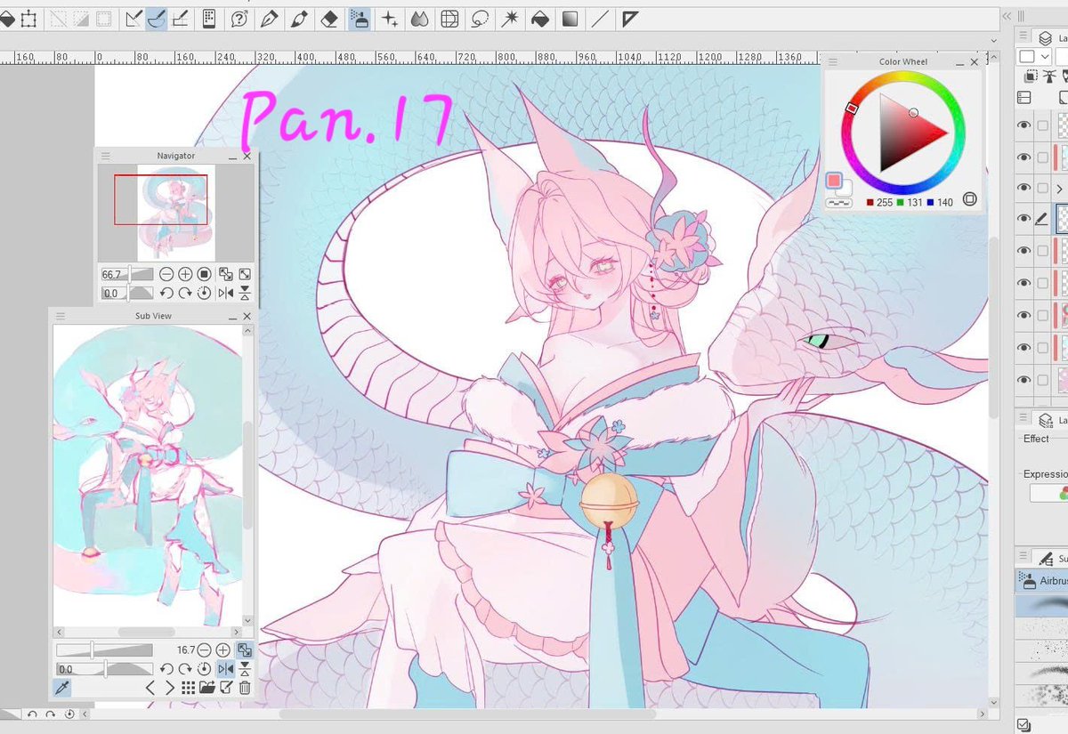Select the Blend droplets tool

420,19
